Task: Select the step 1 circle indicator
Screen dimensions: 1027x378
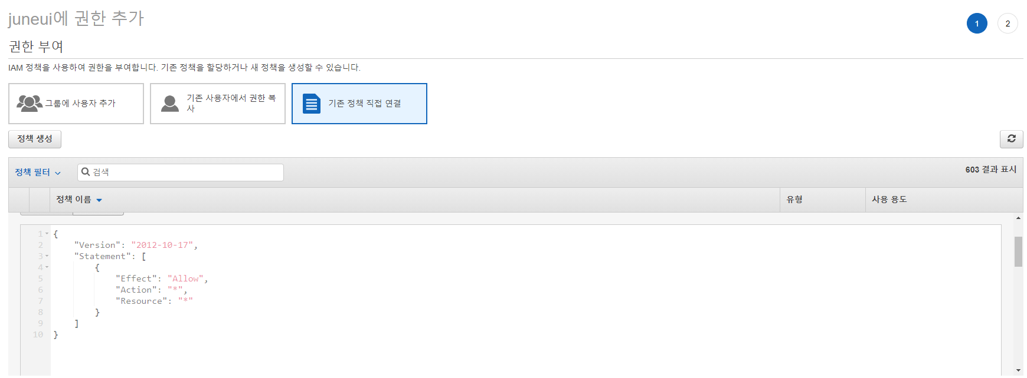Action: coord(977,24)
